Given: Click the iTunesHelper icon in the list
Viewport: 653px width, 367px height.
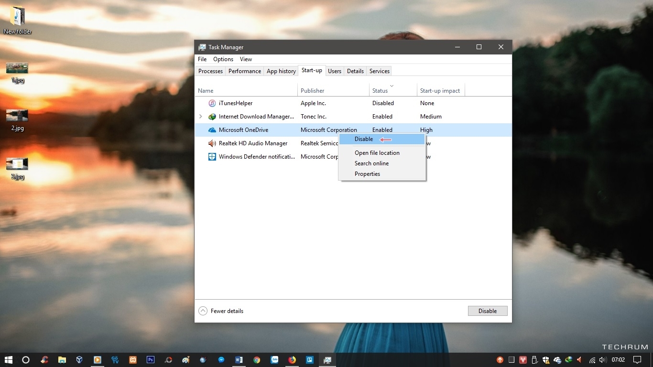Looking at the screenshot, I should [x=212, y=103].
